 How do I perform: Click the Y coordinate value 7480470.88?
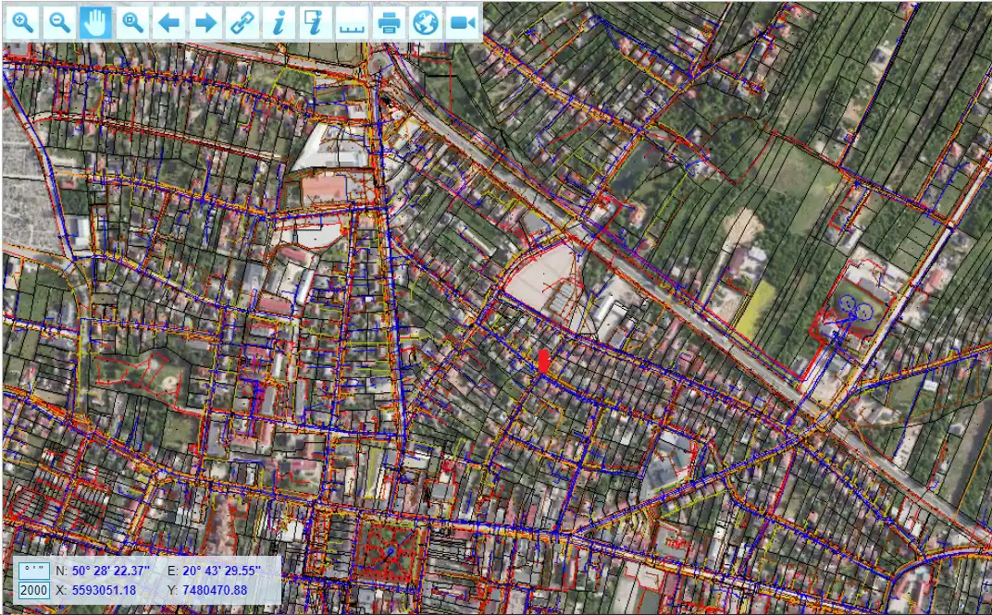coord(216,590)
